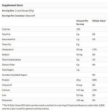The image size is (110, 111).
Task: Click the Daily Value footnote text
Action: (53, 107)
